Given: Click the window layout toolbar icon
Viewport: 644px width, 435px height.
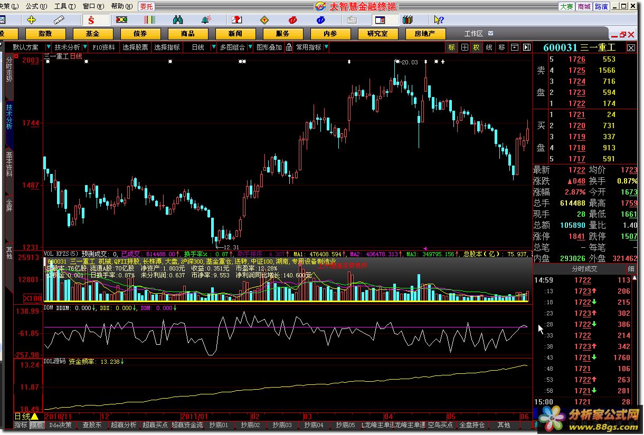Looking at the screenshot, I should click(380, 20).
